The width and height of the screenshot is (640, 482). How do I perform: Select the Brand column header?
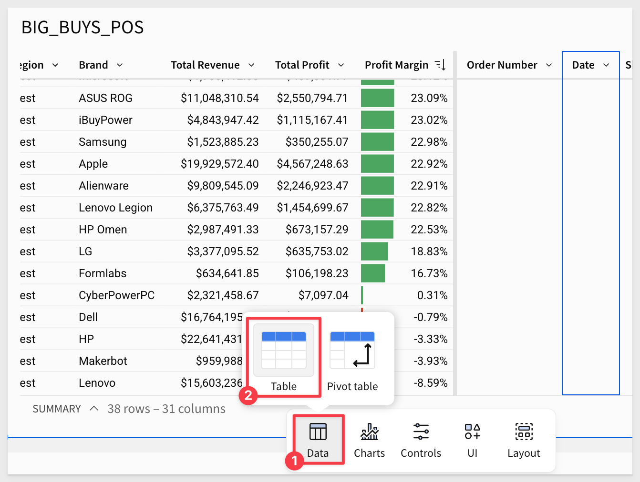coord(93,65)
